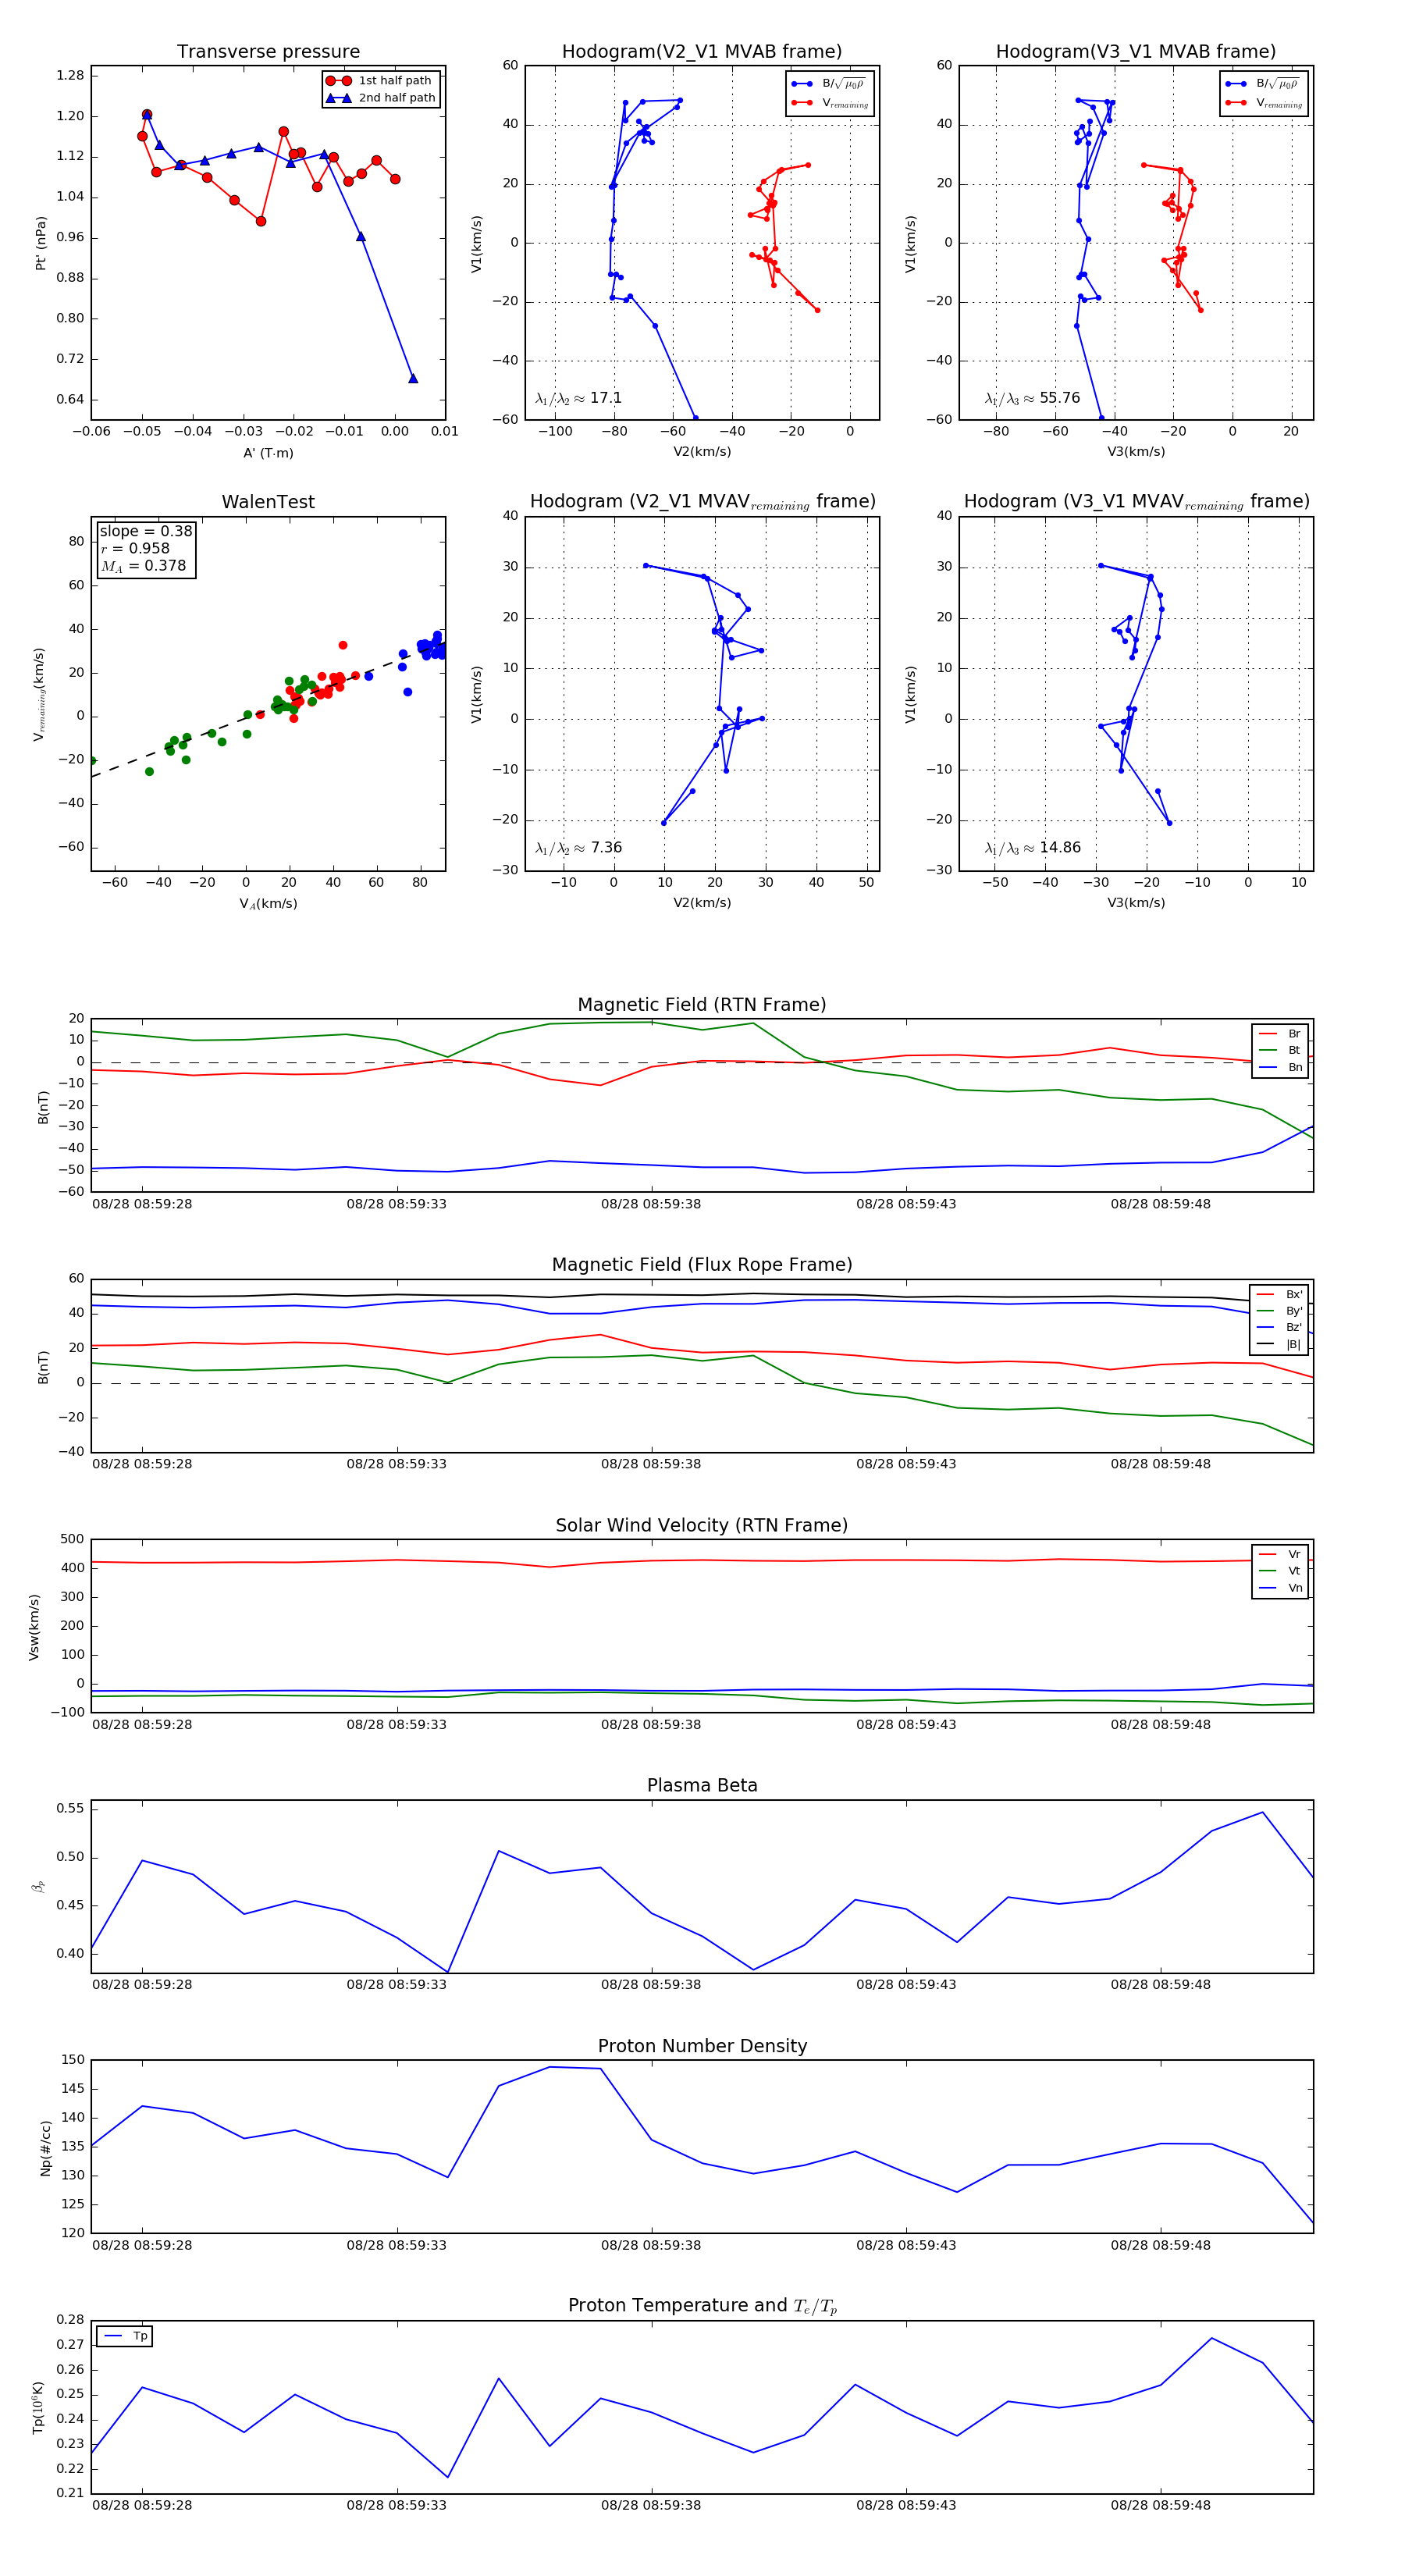Click the 'Magnetic Field (RTN Frame)' title
1405x2576 pixels.
(702, 1005)
